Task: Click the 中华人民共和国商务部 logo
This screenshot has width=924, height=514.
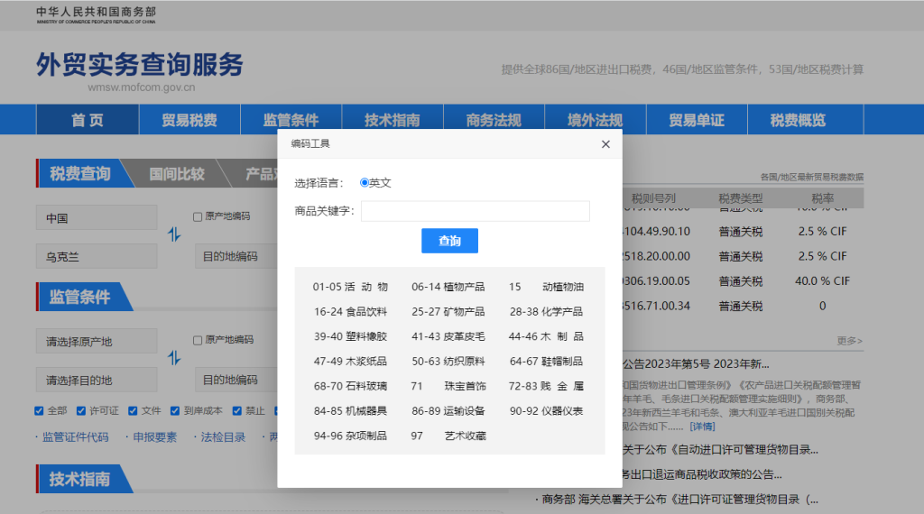Action: click(96, 14)
